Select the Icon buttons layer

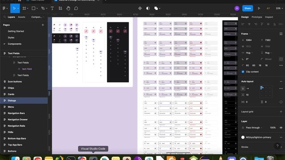(24, 82)
